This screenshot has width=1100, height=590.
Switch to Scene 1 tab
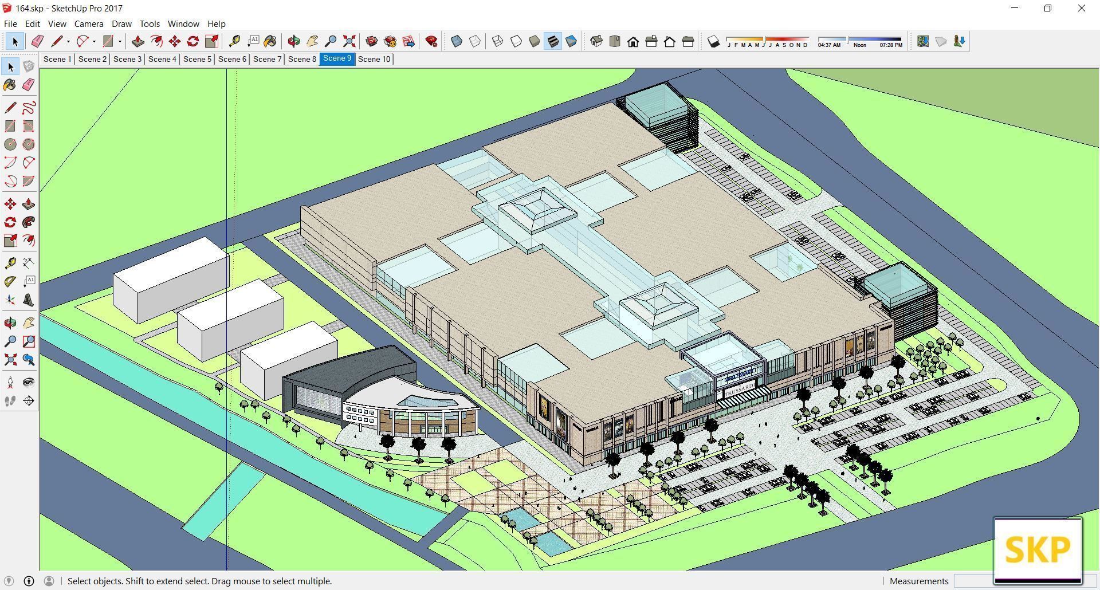tap(57, 59)
